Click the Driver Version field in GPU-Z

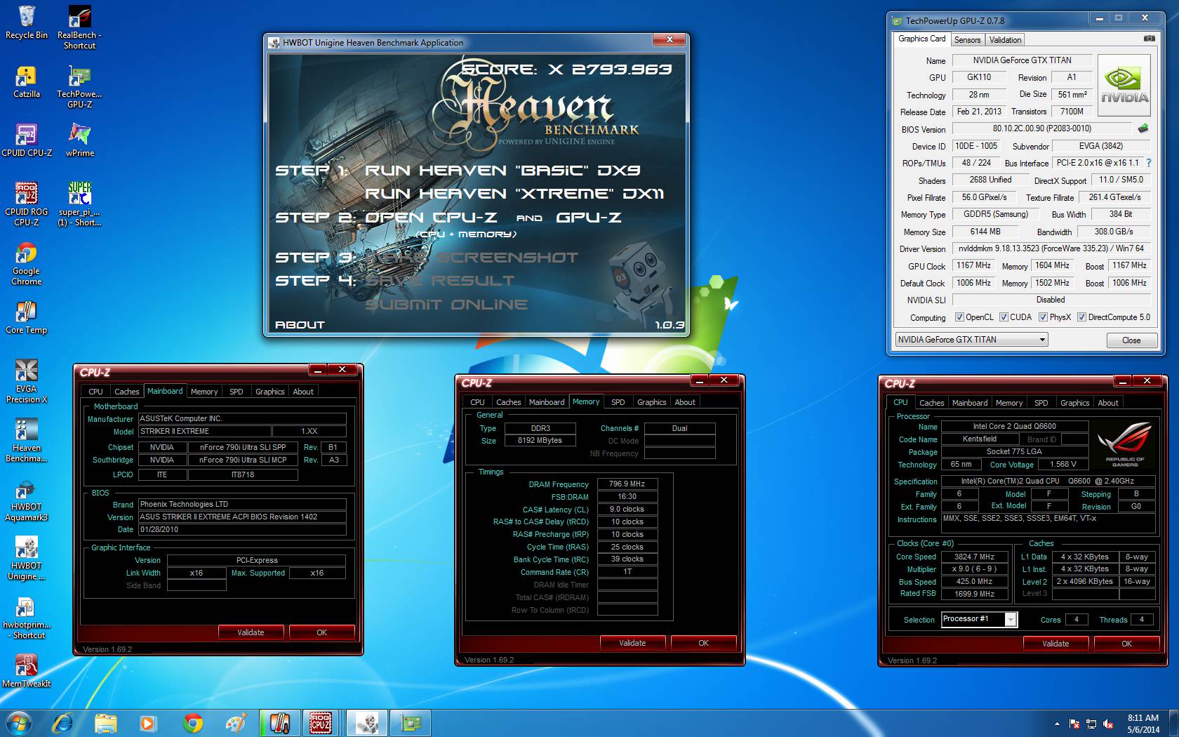pyautogui.click(x=1051, y=248)
